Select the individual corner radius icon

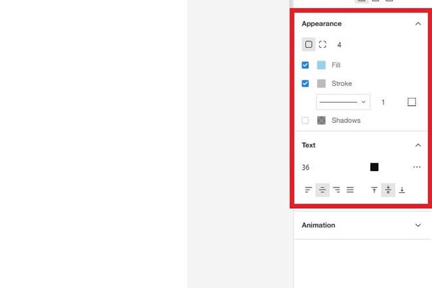coord(322,45)
